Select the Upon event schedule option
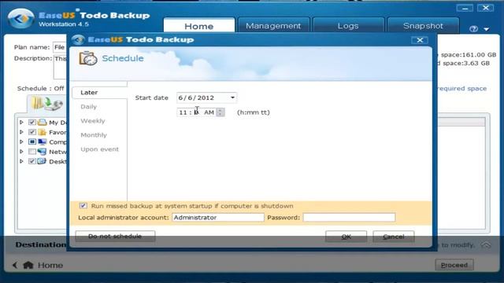This screenshot has height=283, width=504. 100,149
